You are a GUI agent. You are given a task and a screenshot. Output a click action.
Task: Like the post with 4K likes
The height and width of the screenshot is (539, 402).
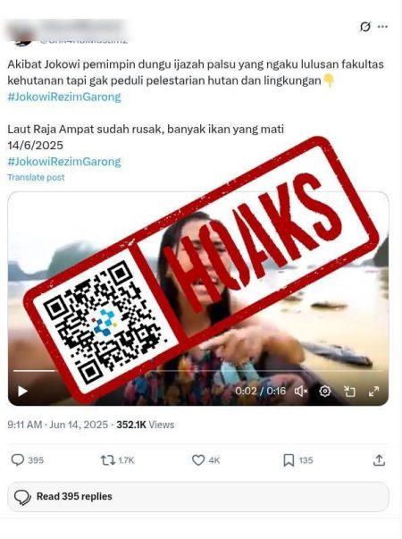point(205,460)
